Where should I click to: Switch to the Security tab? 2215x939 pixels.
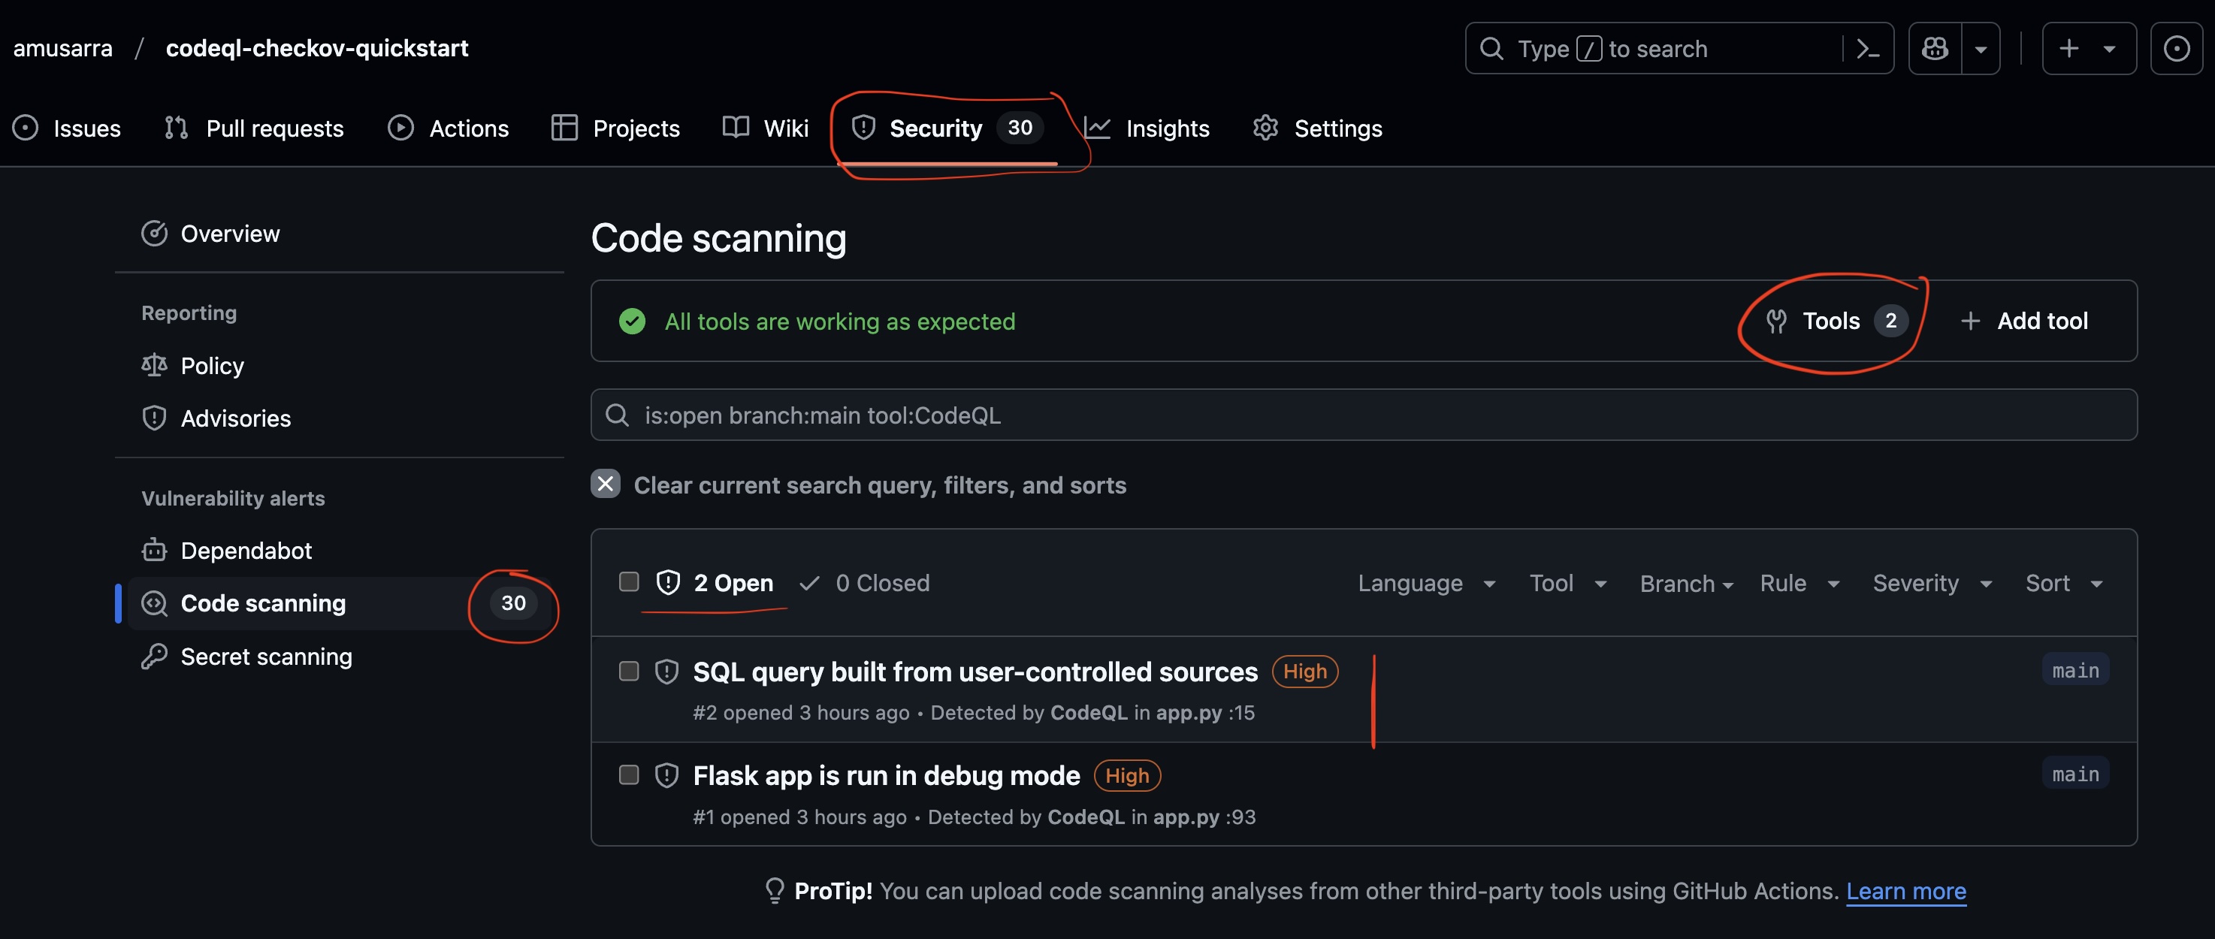tap(946, 128)
